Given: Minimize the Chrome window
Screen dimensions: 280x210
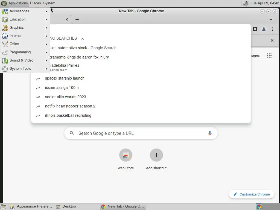Looking at the screenshot, I should [262, 11].
